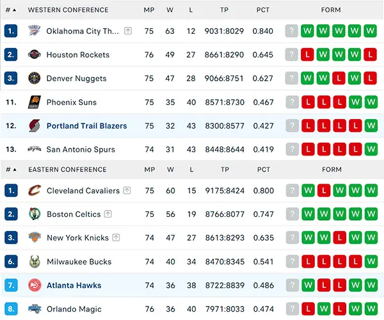Open Portland Trail Blazers team page
The image size is (384, 320).
pos(86,126)
